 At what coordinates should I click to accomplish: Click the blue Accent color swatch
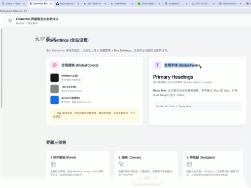click(x=54, y=100)
